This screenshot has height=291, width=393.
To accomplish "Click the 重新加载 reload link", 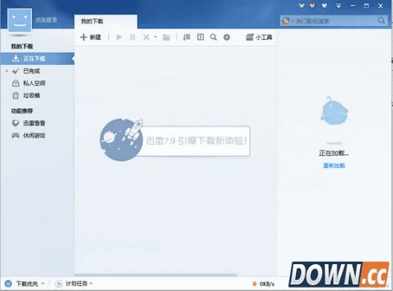I will coord(334,165).
